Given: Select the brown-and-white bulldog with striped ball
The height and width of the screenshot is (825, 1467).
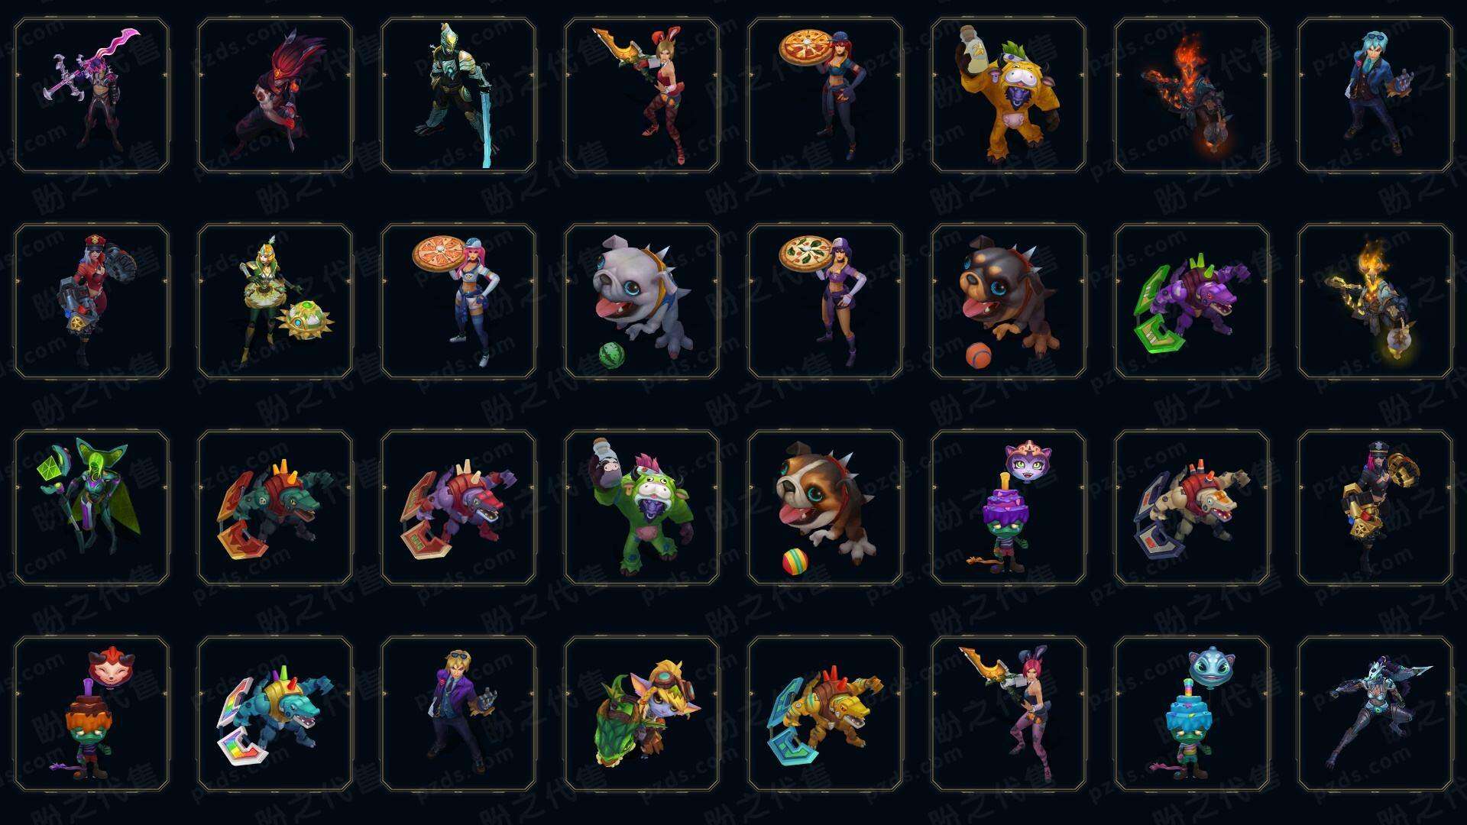Looking at the screenshot, I should coord(825,507).
